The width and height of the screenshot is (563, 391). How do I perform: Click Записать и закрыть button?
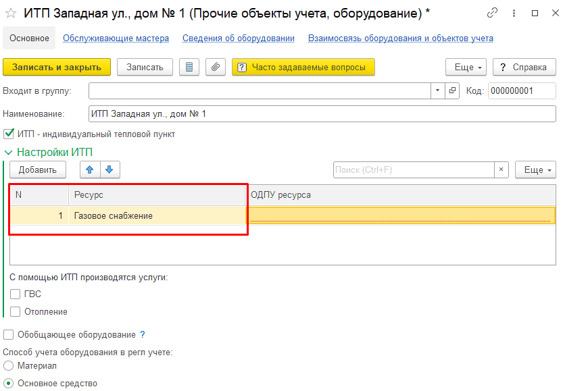click(57, 67)
